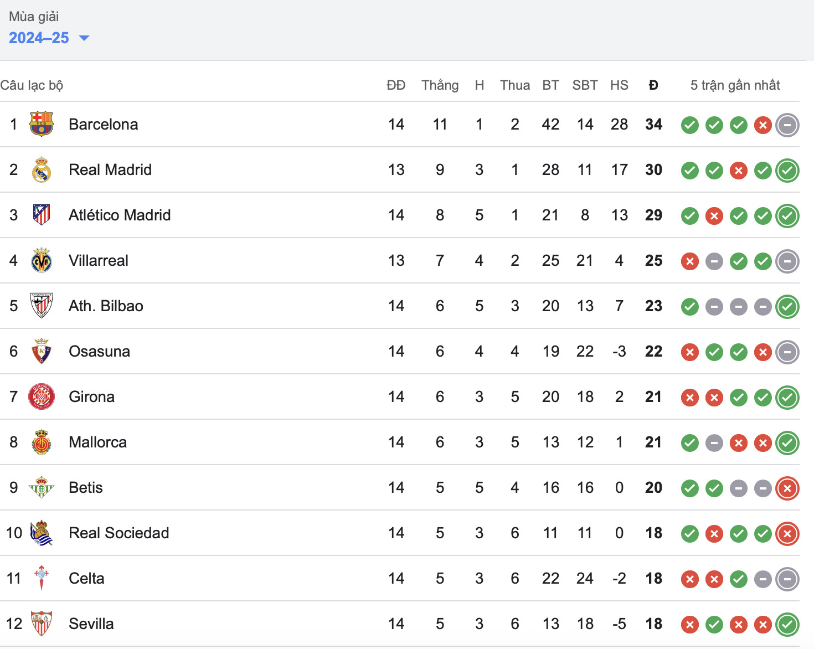Viewport: 814px width, 649px height.
Task: Click the Villarreal club badge
Action: 41,260
